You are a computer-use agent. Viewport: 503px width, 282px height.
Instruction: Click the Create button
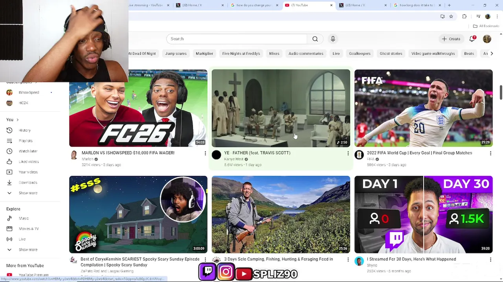pyautogui.click(x=451, y=39)
